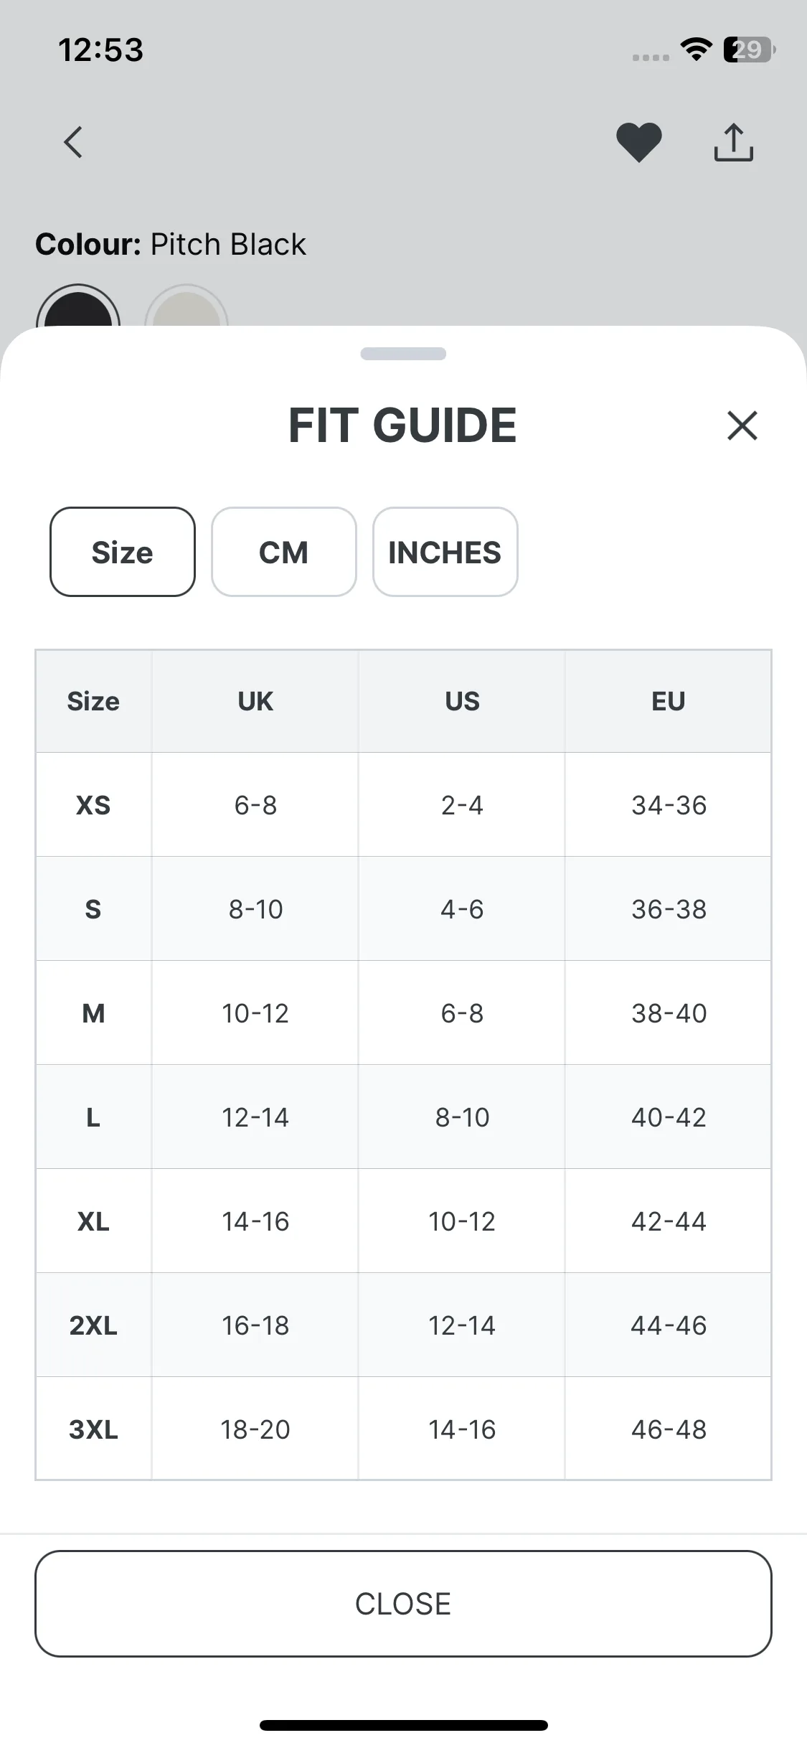Select the XS size row label
807x1748 pixels.
[93, 805]
